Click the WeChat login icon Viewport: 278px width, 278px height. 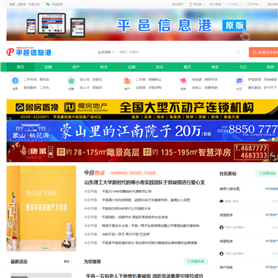coord(48,4)
